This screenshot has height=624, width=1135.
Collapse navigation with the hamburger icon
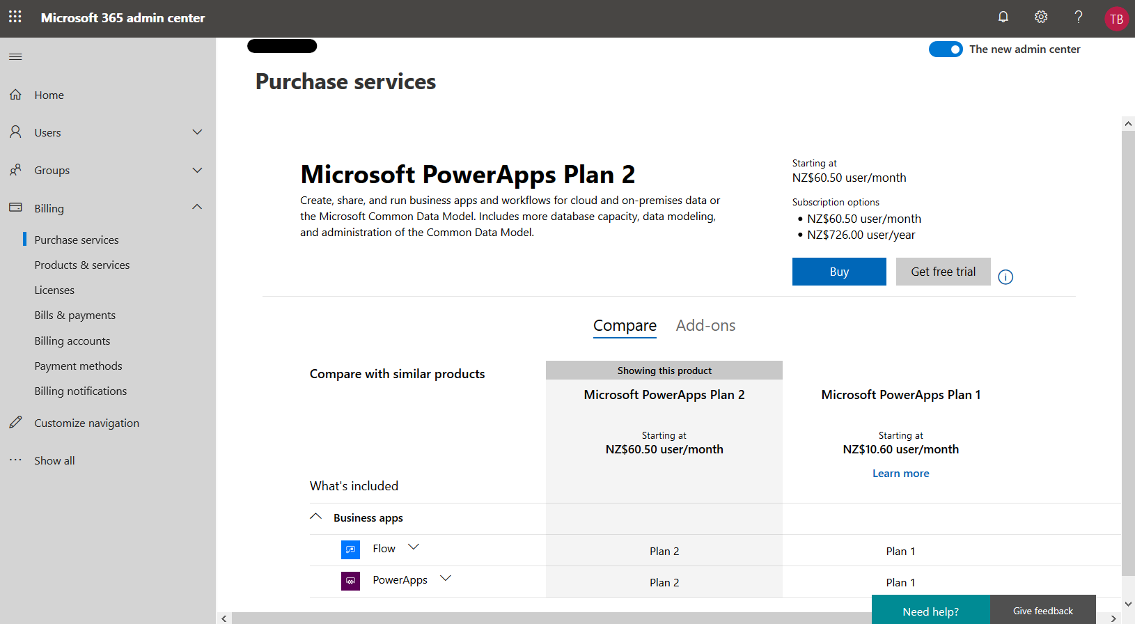tap(15, 56)
